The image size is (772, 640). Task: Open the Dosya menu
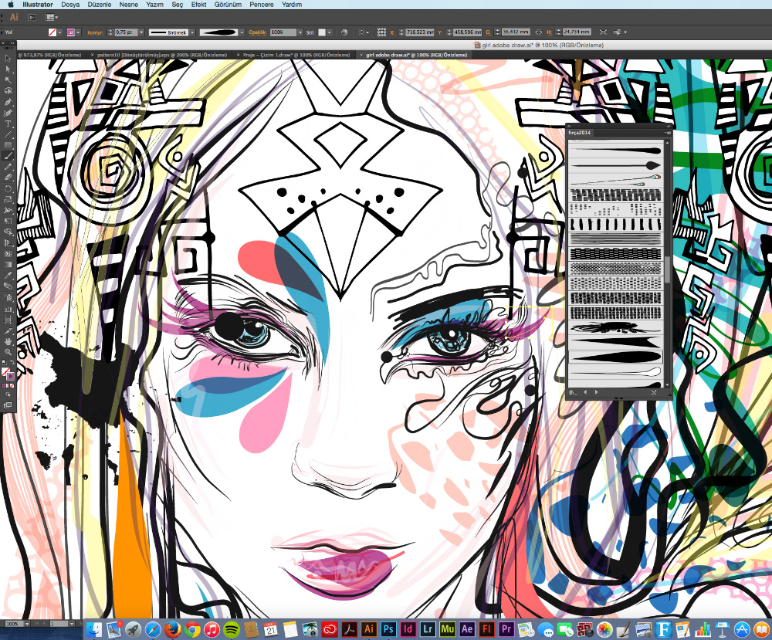tap(70, 5)
